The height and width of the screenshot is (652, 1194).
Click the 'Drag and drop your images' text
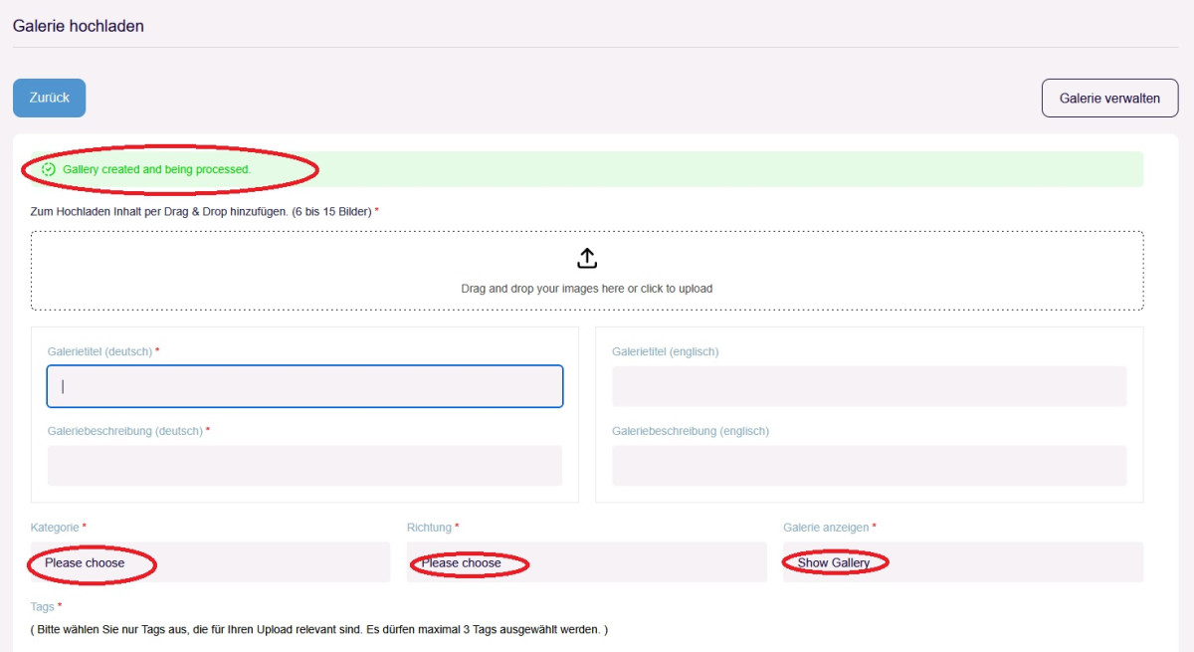[x=587, y=289]
